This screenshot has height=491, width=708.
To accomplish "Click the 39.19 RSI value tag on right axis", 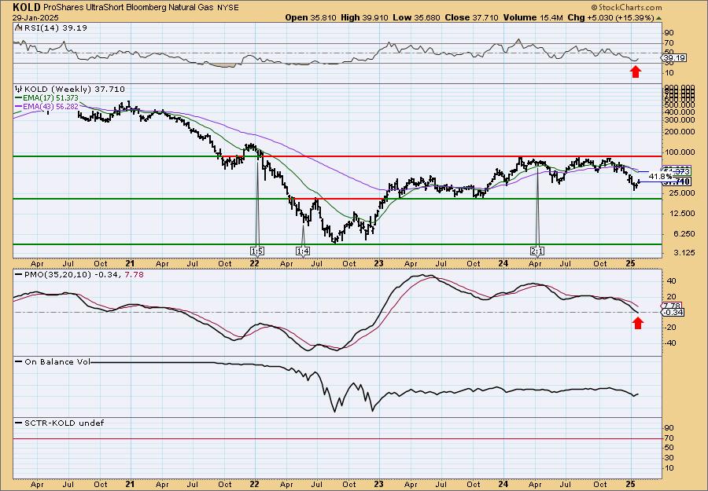I will 675,58.
